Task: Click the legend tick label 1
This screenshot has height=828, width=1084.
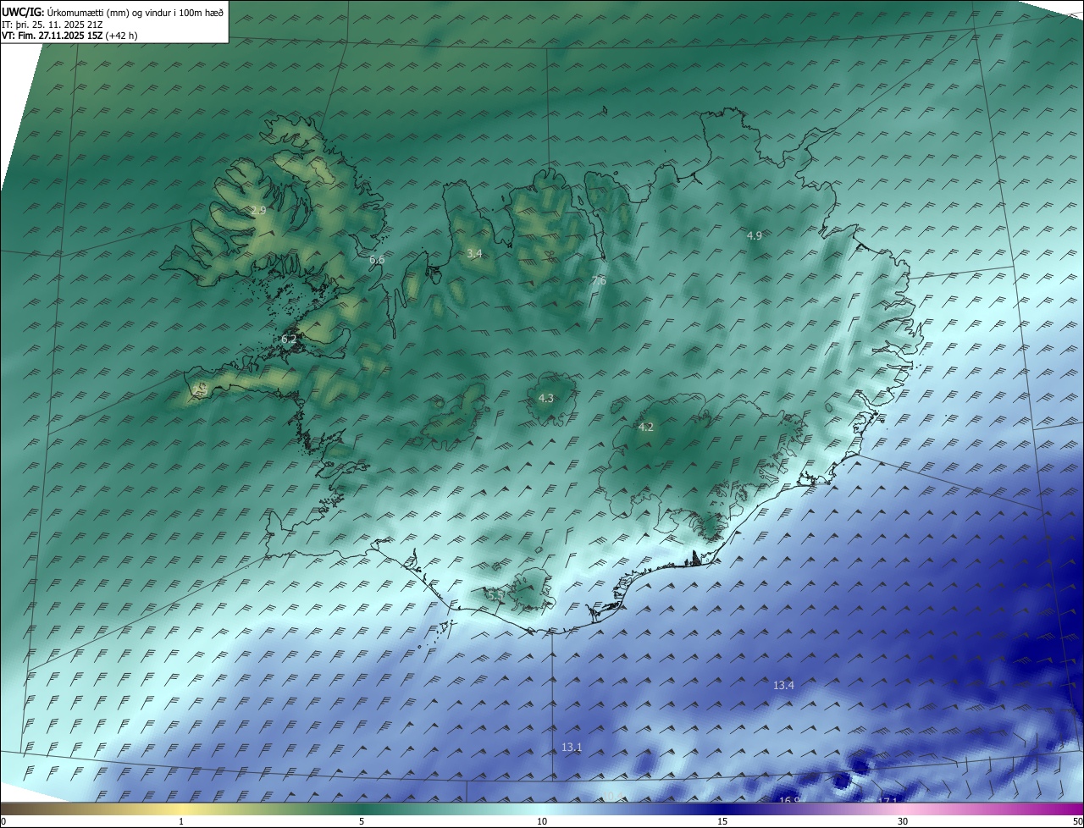Action: (x=181, y=821)
